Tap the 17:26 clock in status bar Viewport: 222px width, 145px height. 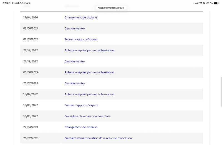[x=7, y=3]
